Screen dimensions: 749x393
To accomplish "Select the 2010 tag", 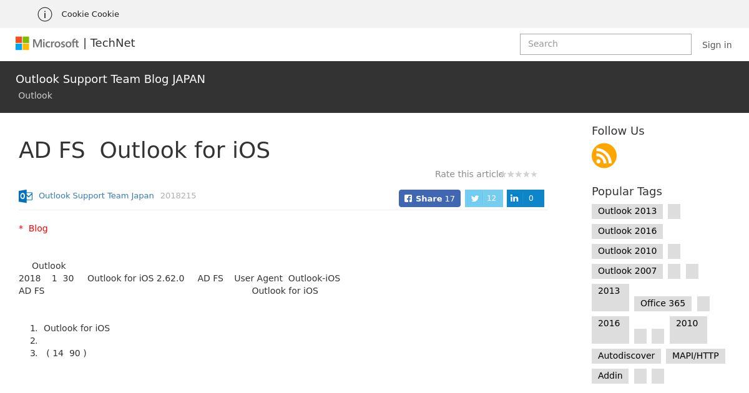I will [x=688, y=330].
